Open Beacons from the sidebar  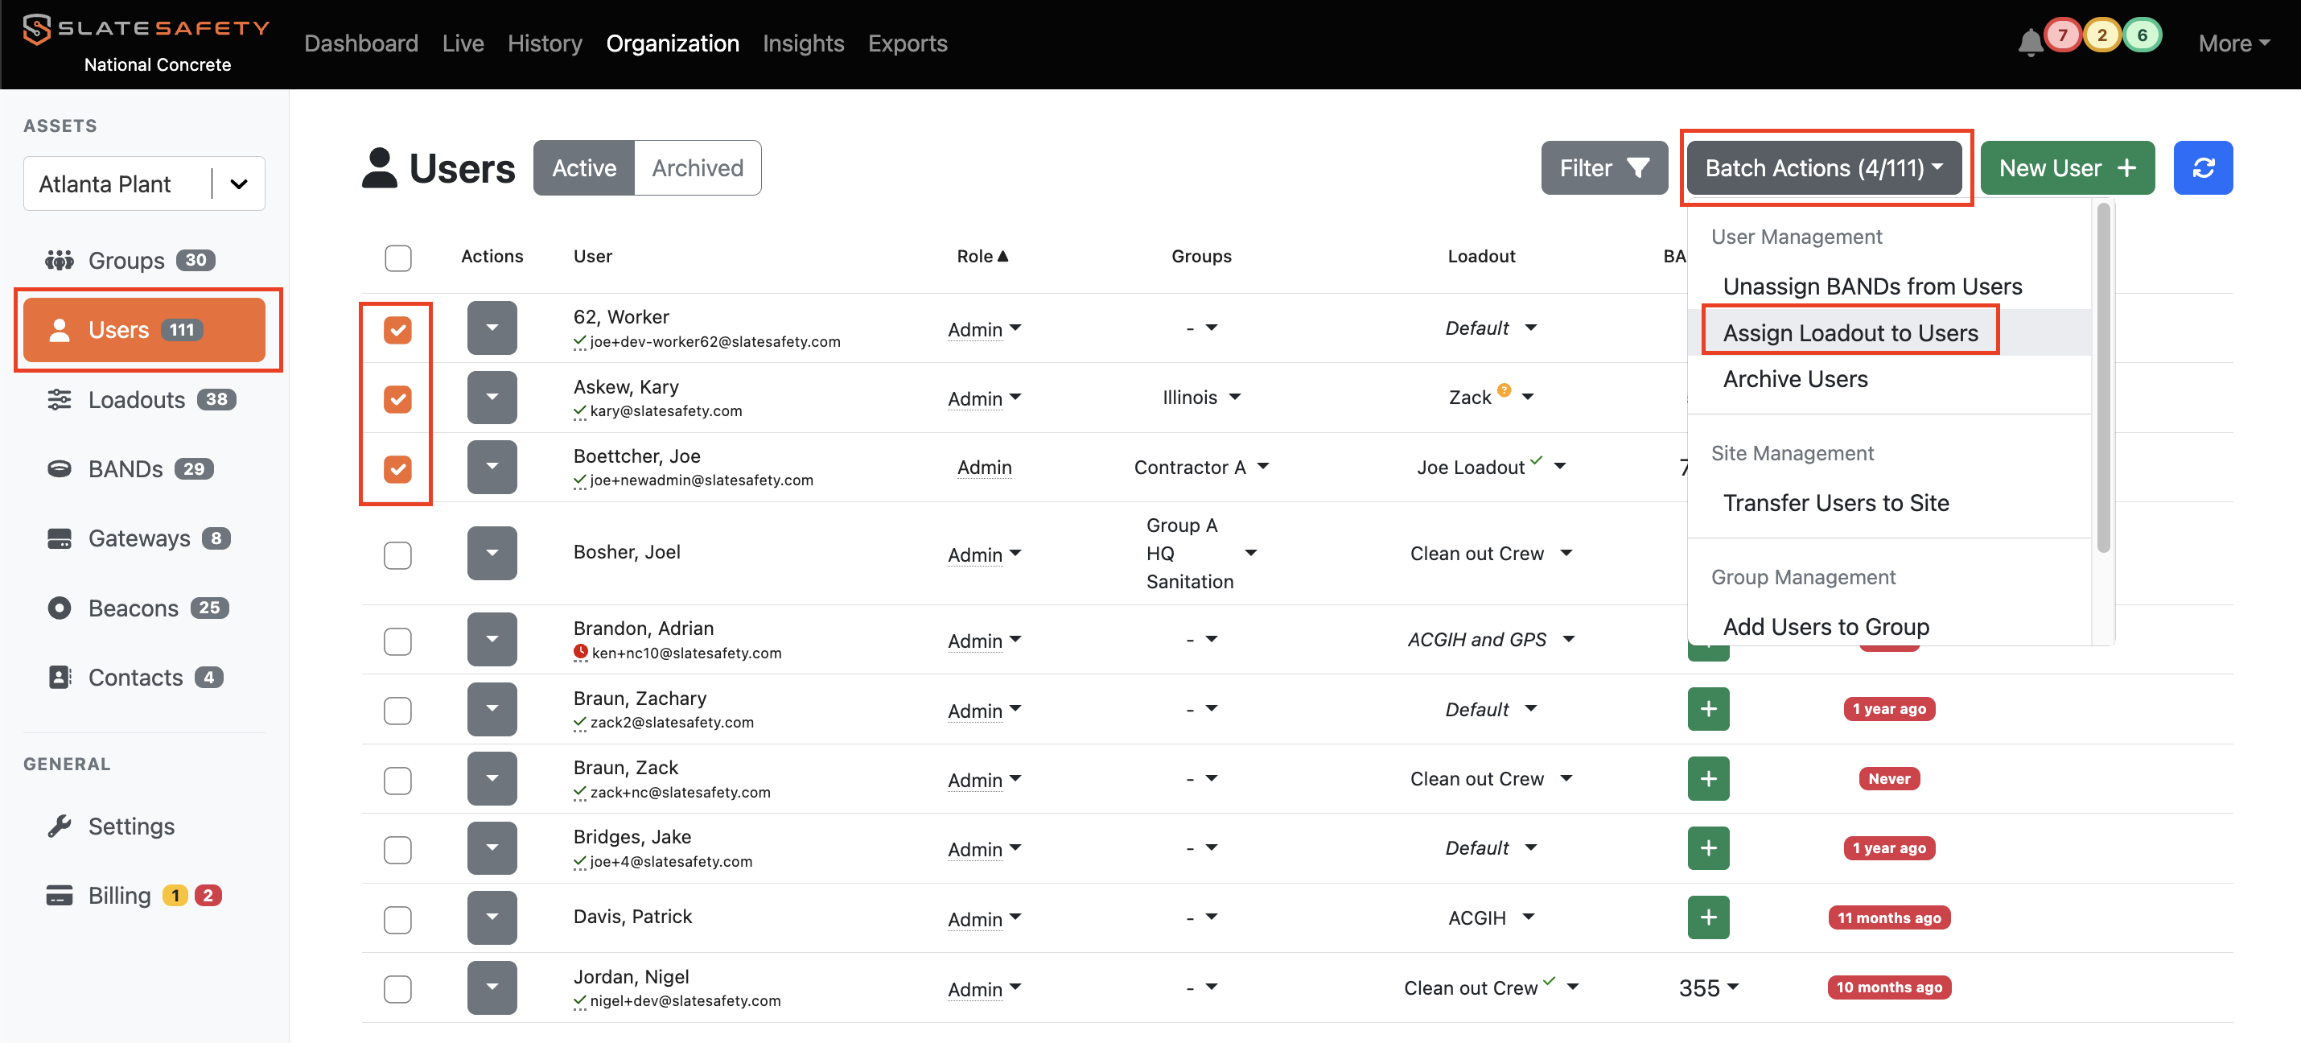[133, 608]
